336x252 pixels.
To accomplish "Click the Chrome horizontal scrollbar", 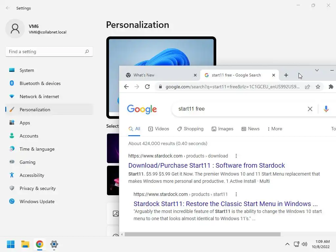I will tap(202, 234).
